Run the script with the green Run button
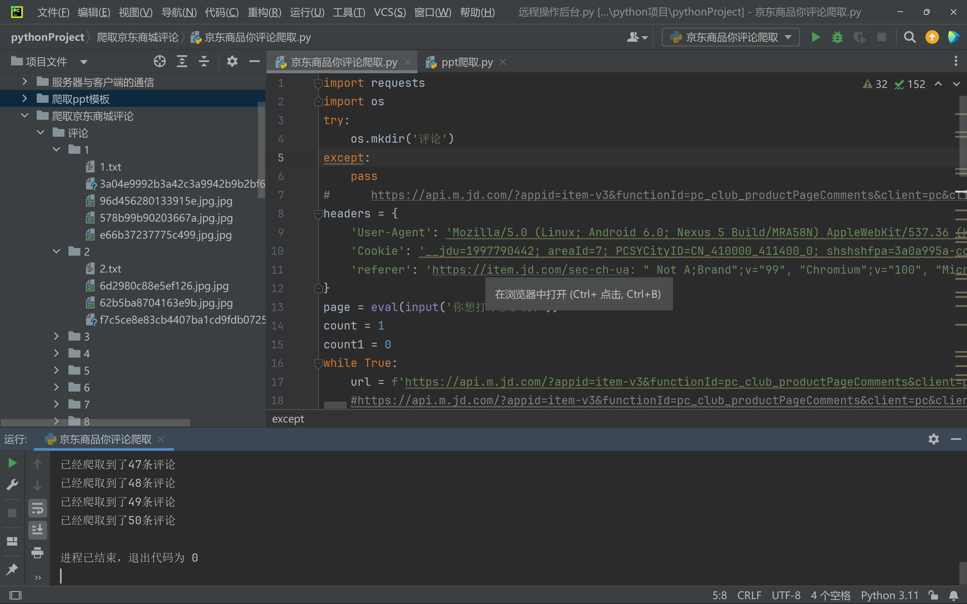Screen dimensions: 967x604 pos(816,37)
